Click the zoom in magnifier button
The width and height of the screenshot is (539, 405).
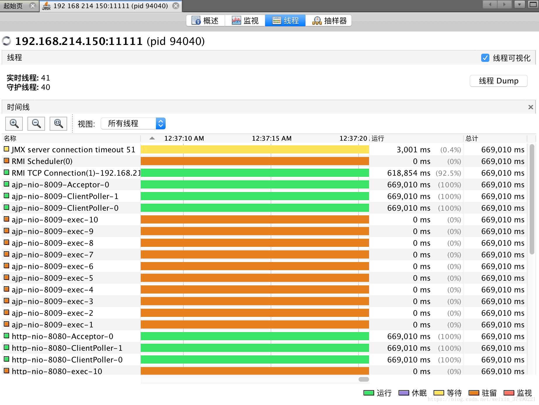pyautogui.click(x=14, y=123)
